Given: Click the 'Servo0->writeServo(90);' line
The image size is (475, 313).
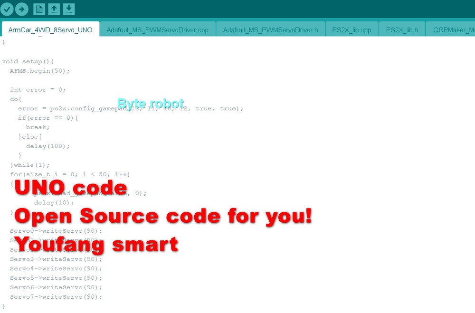Looking at the screenshot, I should (56, 231).
